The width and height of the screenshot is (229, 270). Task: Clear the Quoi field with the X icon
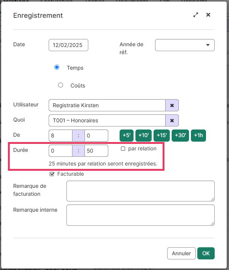point(172,120)
